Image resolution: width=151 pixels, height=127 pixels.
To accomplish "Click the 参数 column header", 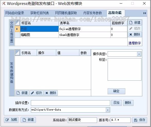I will [x=85, y=53].
